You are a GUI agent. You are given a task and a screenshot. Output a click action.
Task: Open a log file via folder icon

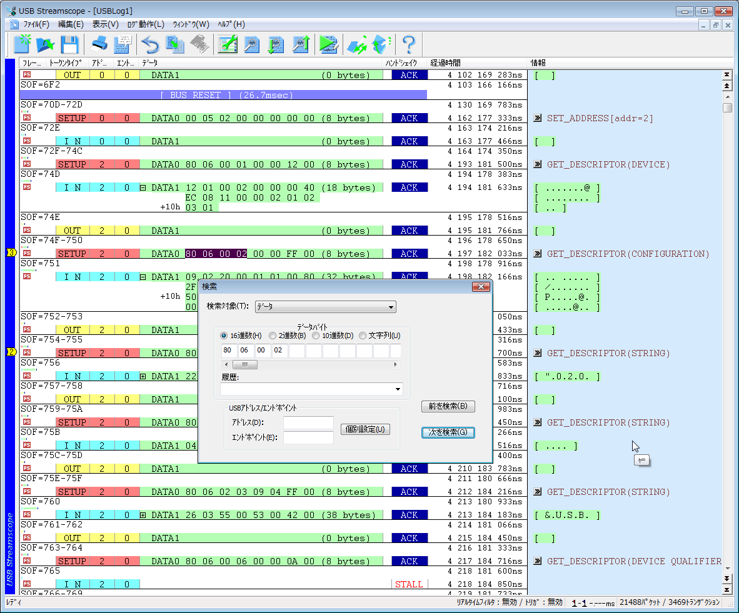coord(46,45)
